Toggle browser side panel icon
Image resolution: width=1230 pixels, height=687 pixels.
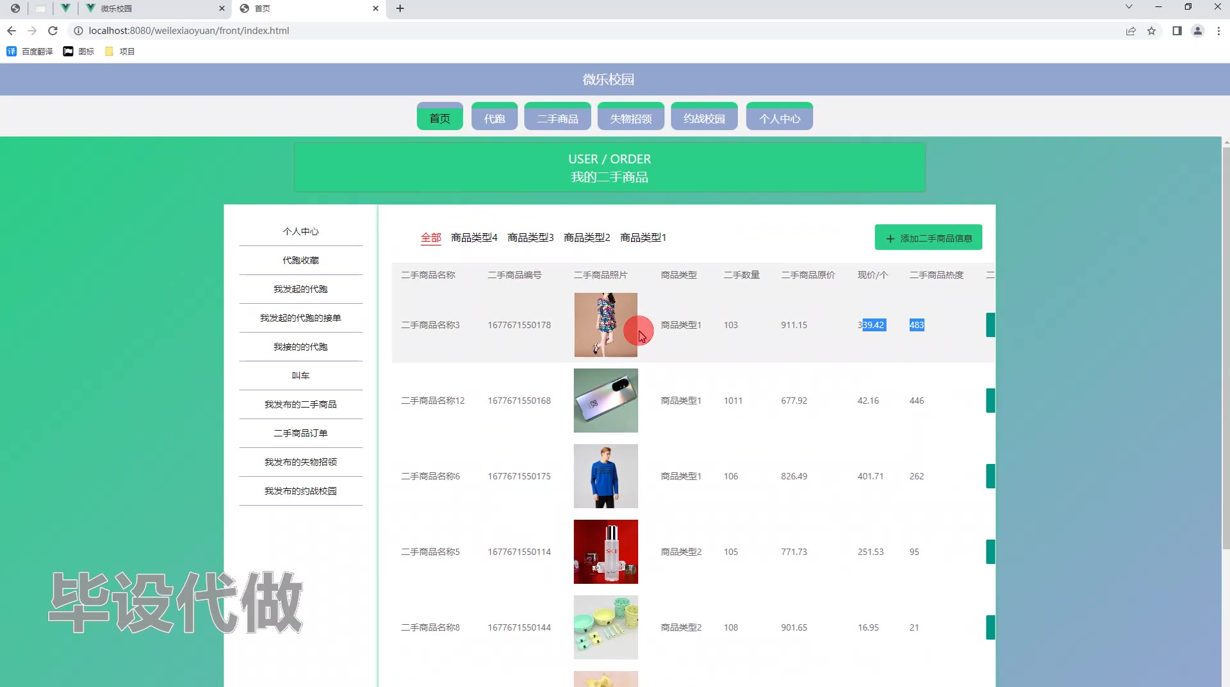(1177, 31)
